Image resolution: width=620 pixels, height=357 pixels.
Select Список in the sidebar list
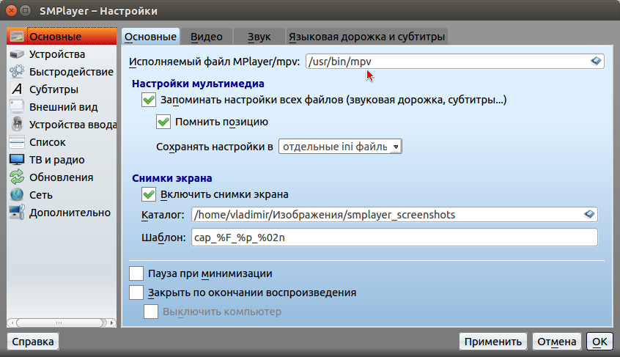click(x=62, y=142)
